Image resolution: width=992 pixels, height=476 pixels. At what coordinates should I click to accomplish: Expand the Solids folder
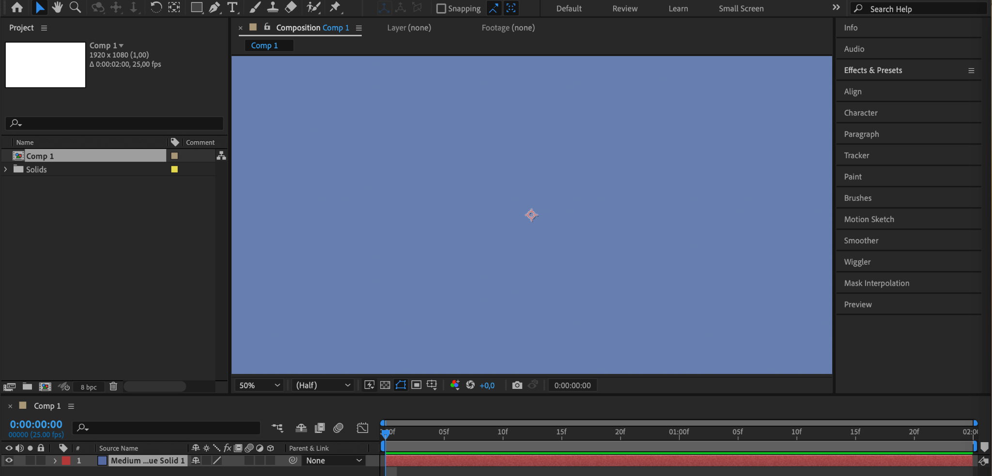click(x=6, y=169)
